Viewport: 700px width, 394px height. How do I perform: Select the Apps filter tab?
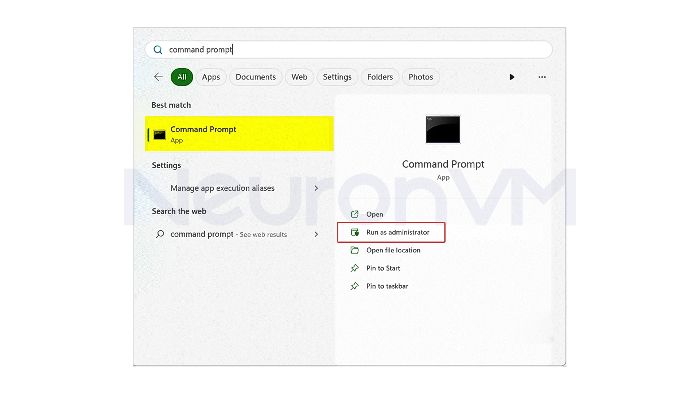(211, 77)
